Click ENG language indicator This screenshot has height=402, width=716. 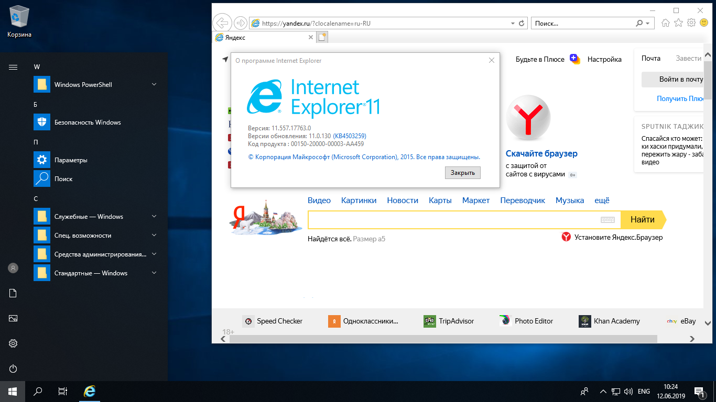coord(644,392)
